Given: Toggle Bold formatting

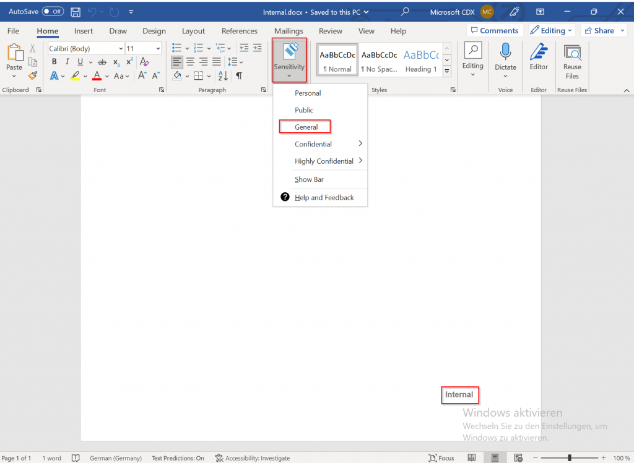Looking at the screenshot, I should tap(54, 62).
